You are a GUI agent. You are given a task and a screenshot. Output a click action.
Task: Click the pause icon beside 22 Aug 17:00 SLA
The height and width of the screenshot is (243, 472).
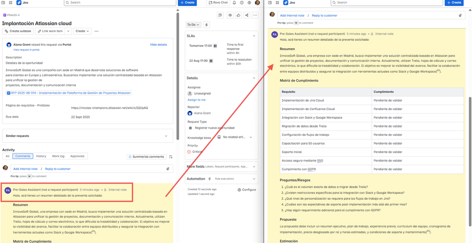[x=211, y=61]
